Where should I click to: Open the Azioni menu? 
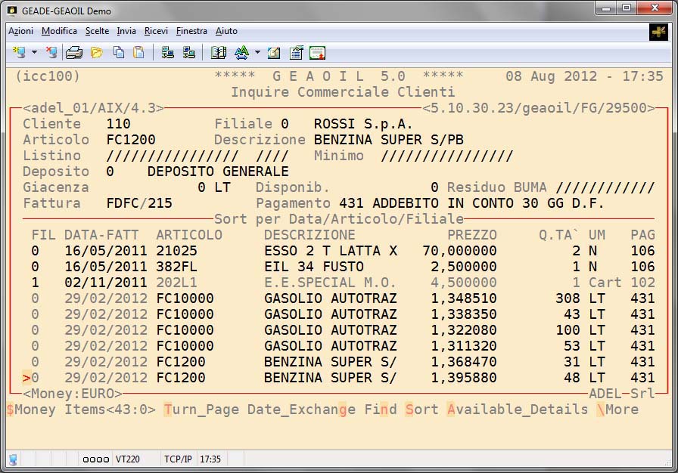coord(20,31)
